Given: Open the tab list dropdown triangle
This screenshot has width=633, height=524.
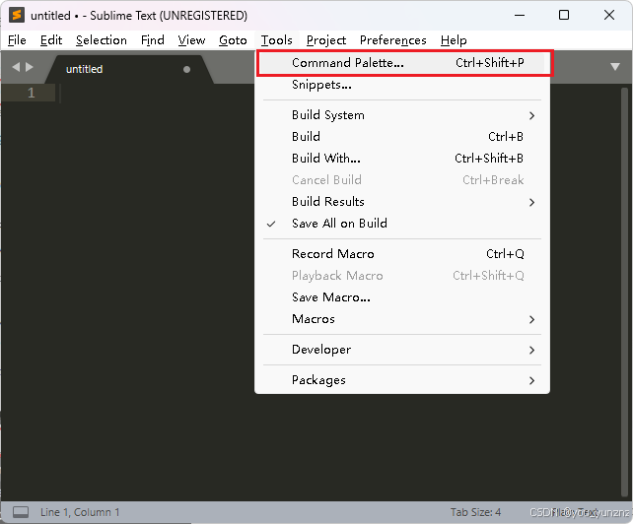Looking at the screenshot, I should pos(615,67).
